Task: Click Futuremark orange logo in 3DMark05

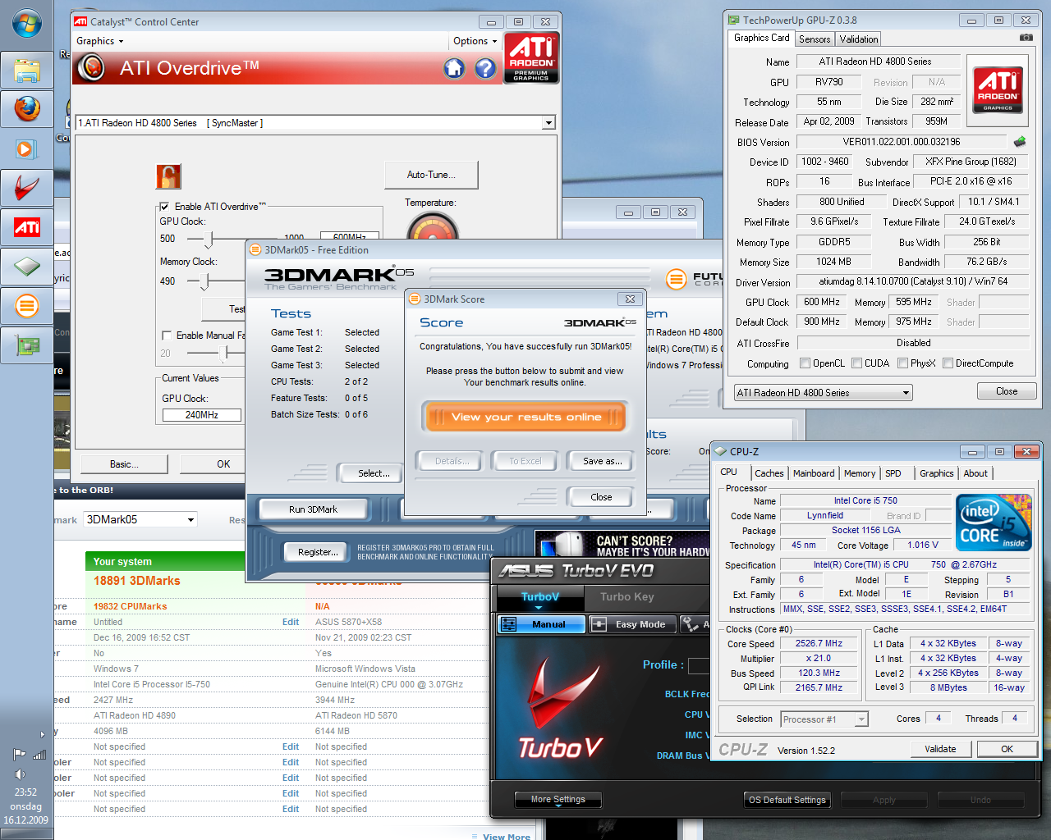Action: [676, 279]
